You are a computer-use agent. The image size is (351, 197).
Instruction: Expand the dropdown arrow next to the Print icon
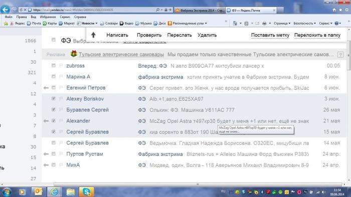pyautogui.click(x=270, y=23)
